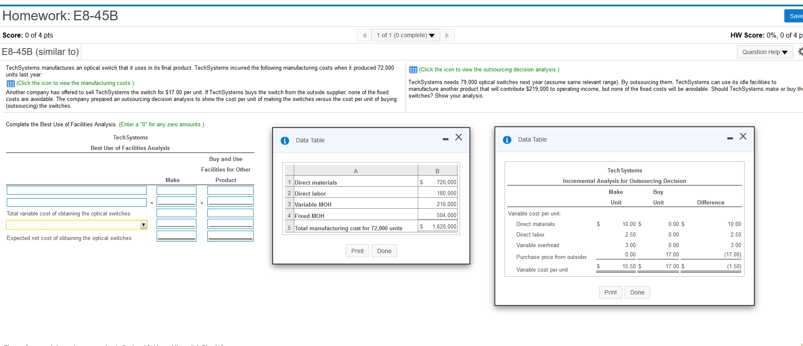Screen dimensions: 803x346
Task: Click the 180,000 value cell
Action: [438, 193]
